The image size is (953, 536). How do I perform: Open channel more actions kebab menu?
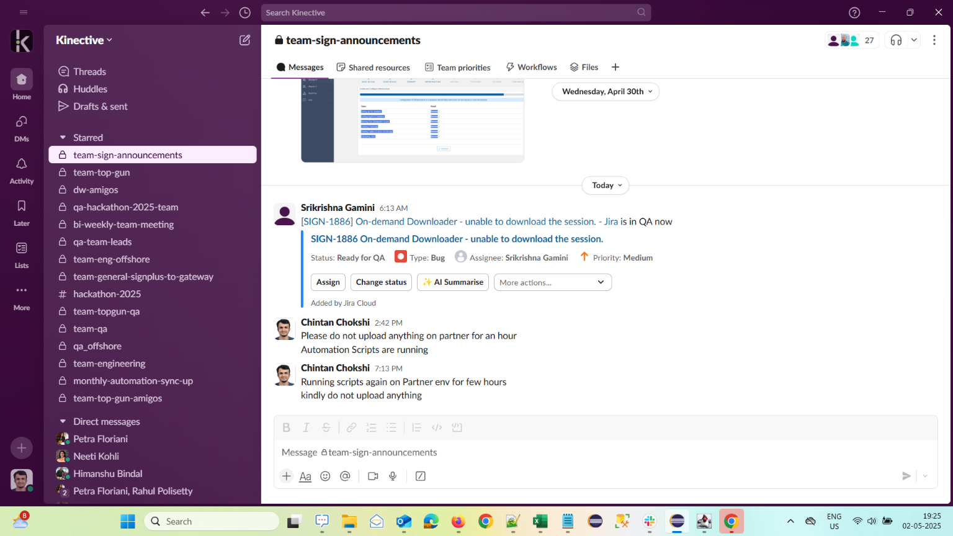click(x=934, y=40)
